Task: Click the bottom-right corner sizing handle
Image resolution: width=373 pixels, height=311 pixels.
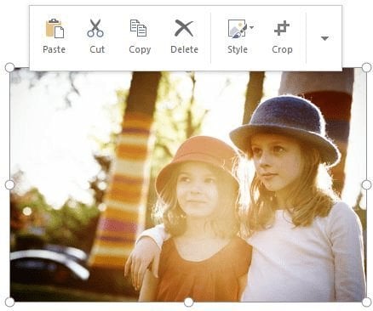Action: (x=366, y=303)
